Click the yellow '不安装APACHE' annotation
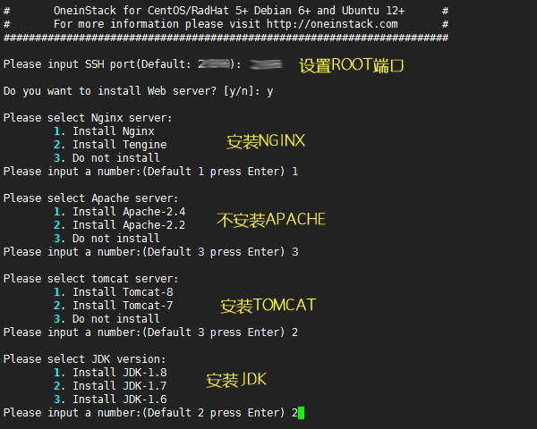Screen dimensions: 537x429 (271, 220)
